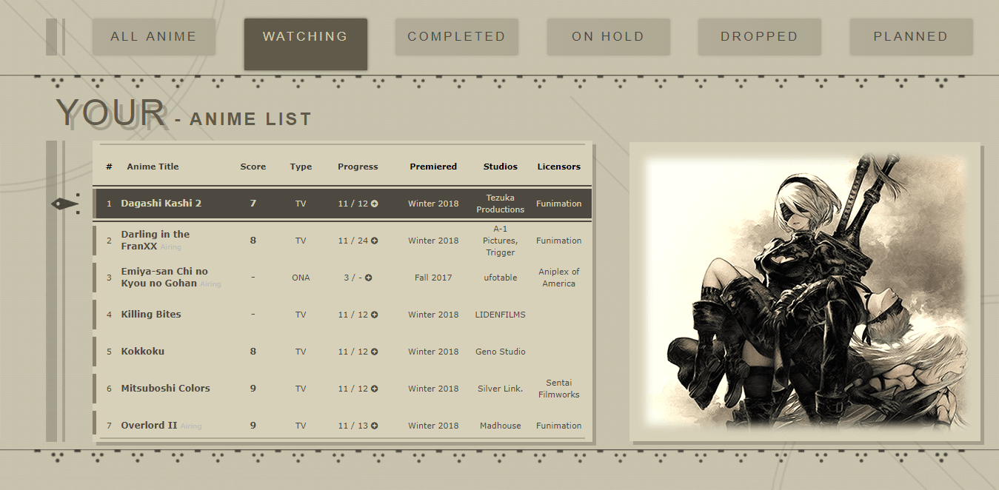Add one episode to Killing Bites
The image size is (999, 490).
pos(375,315)
